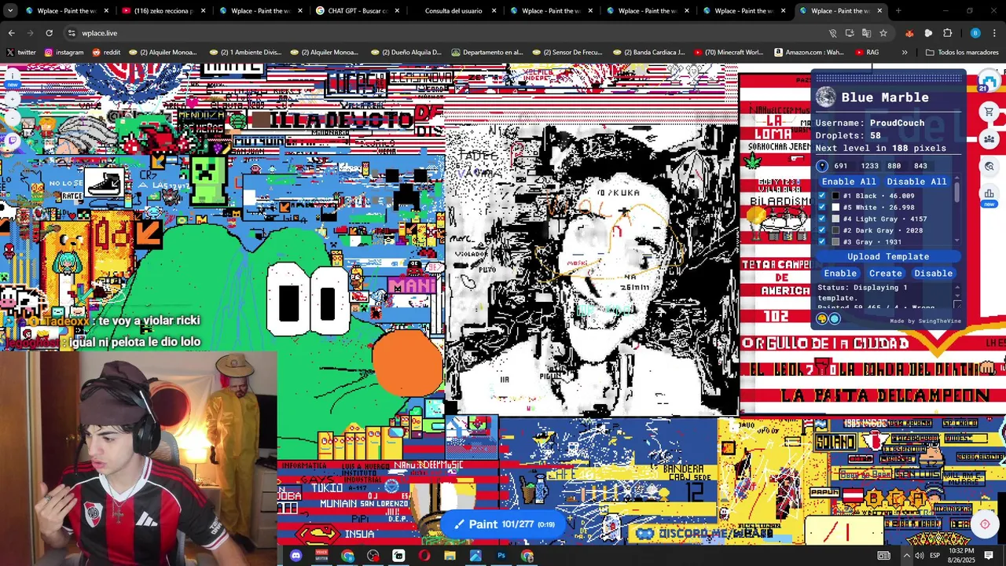This screenshot has width=1006, height=566.
Task: Close the active Wplace tab
Action: [x=879, y=11]
